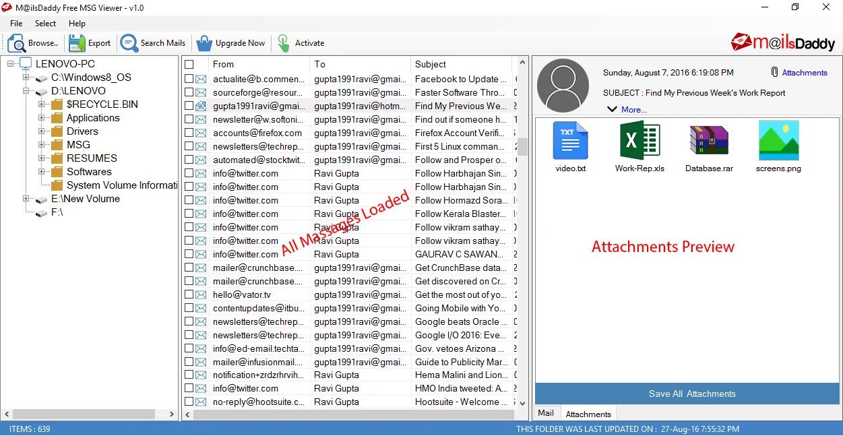Click the sender avatar picture

point(563,86)
